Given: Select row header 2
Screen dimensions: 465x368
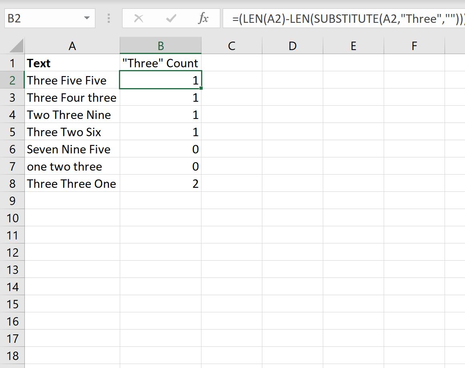Looking at the screenshot, I should coord(12,80).
